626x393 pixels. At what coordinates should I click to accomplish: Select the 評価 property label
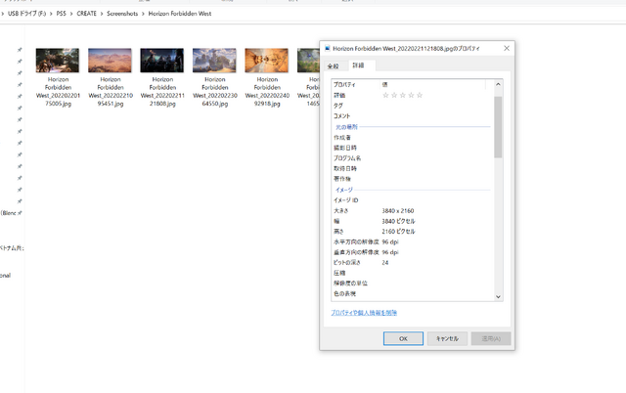pyautogui.click(x=339, y=95)
